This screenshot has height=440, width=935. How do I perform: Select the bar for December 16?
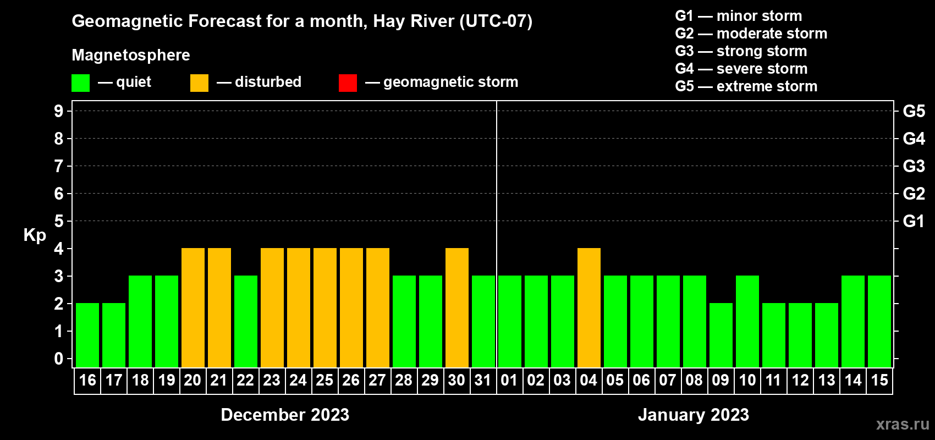tap(87, 335)
